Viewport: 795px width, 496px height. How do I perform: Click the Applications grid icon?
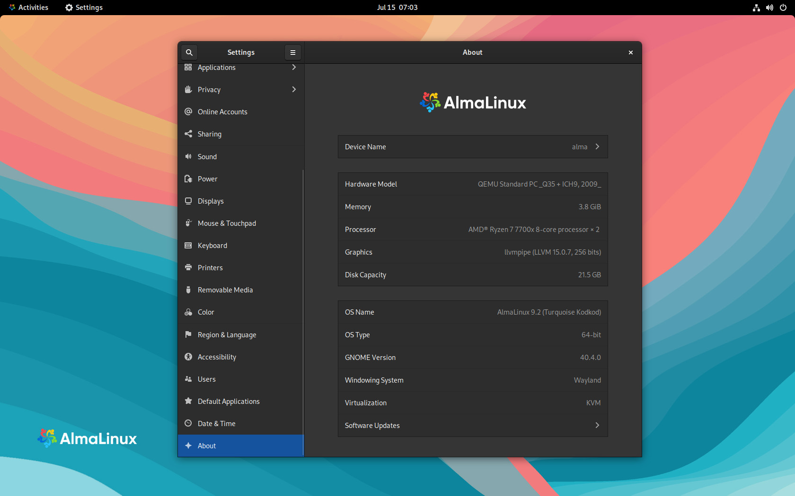coord(188,68)
